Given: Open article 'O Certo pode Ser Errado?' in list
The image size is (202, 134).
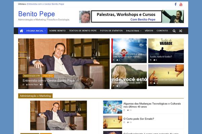Looking at the screenshot, I should pos(139,119).
